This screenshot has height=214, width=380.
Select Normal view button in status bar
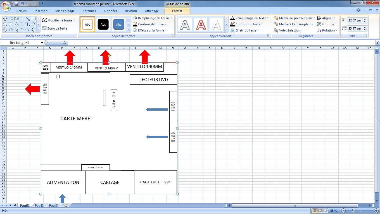coord(315,211)
